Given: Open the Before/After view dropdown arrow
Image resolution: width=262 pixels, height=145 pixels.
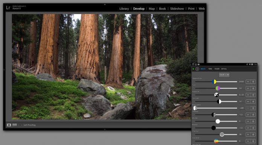Looking at the screenshot, I should (x=18, y=125).
